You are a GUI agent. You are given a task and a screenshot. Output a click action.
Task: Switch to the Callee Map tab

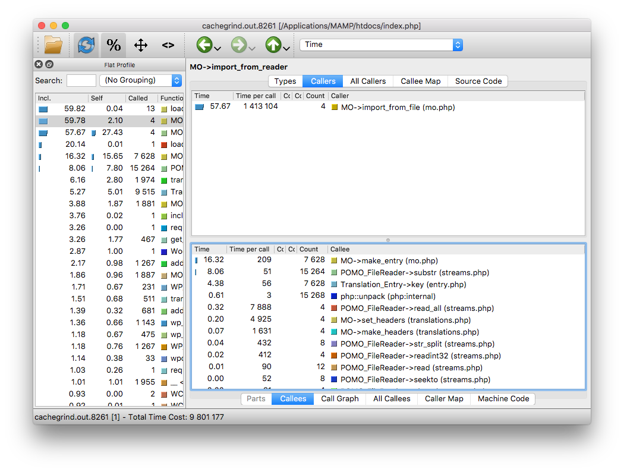click(x=420, y=81)
